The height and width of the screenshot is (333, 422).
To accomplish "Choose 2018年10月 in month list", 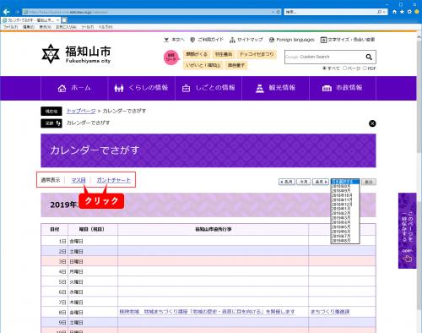I will click(345, 195).
